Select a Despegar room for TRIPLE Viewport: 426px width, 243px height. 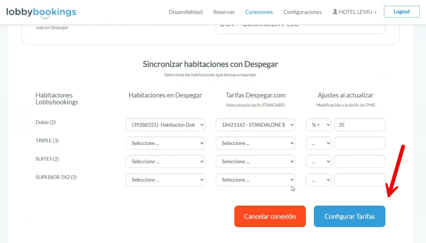pyautogui.click(x=166, y=143)
